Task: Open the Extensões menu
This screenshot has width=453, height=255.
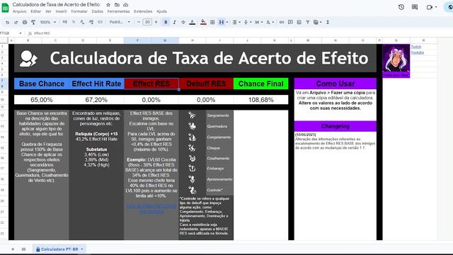Action: (143, 11)
